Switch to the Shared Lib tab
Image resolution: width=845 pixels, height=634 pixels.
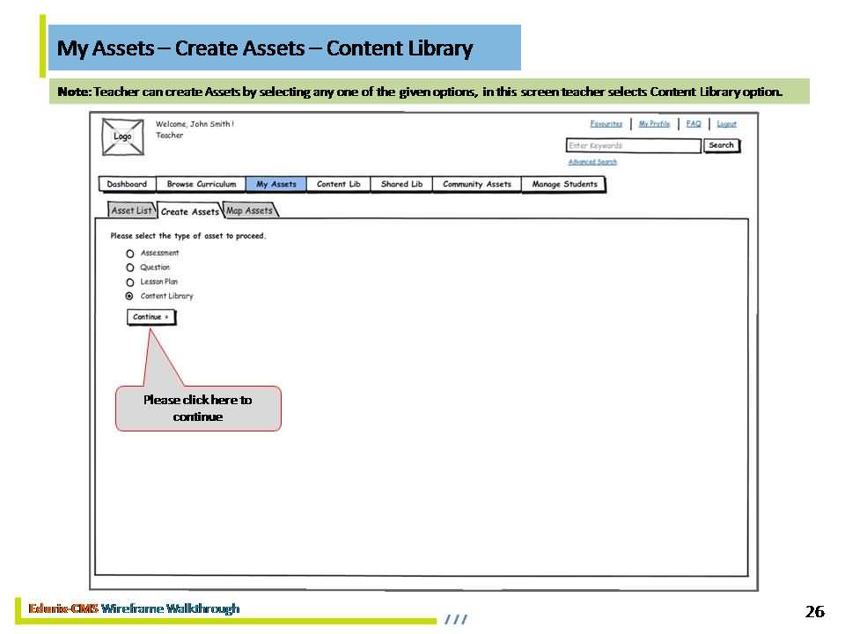[401, 184]
